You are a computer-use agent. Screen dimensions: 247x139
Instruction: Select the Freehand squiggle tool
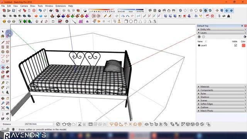point(8,42)
